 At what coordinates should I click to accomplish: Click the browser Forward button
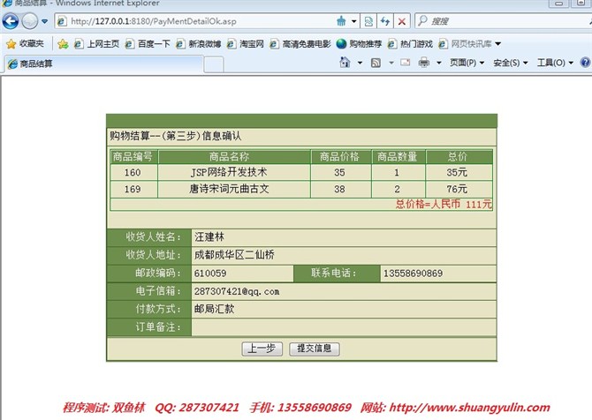(30, 21)
